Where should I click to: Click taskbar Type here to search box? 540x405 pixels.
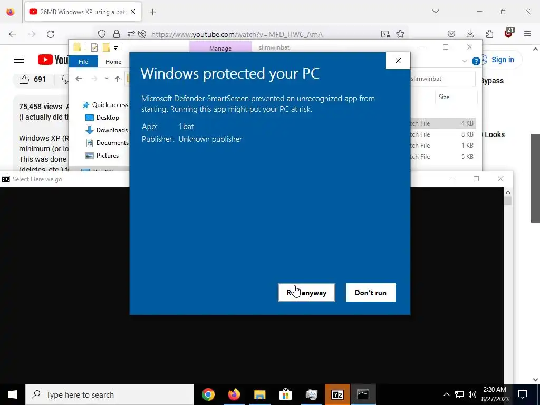click(x=110, y=394)
